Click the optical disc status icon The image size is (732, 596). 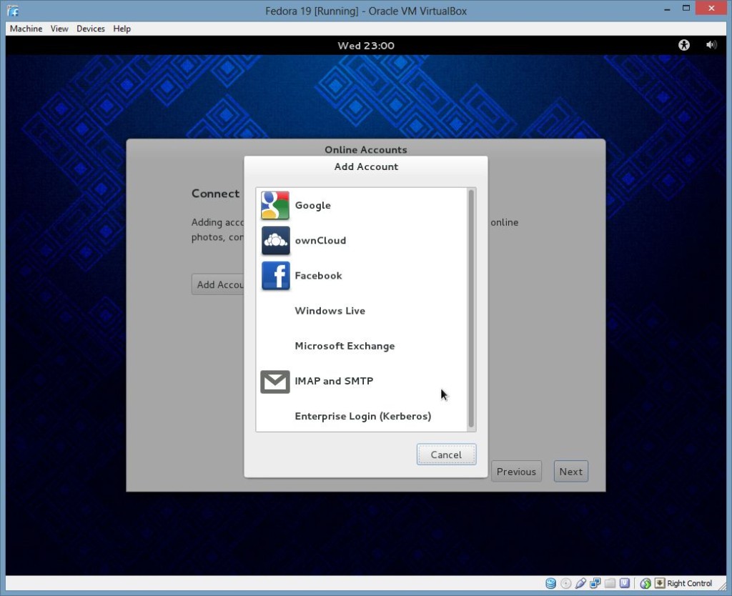566,583
